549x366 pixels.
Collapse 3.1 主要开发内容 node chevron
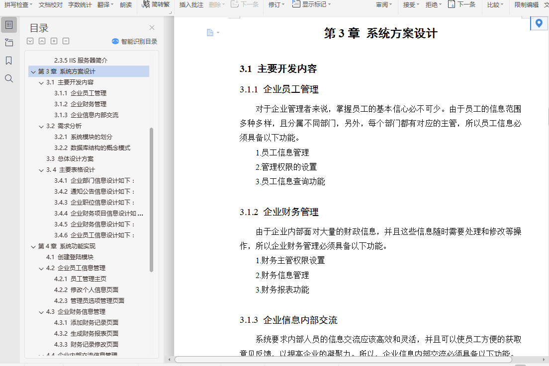tap(41, 82)
